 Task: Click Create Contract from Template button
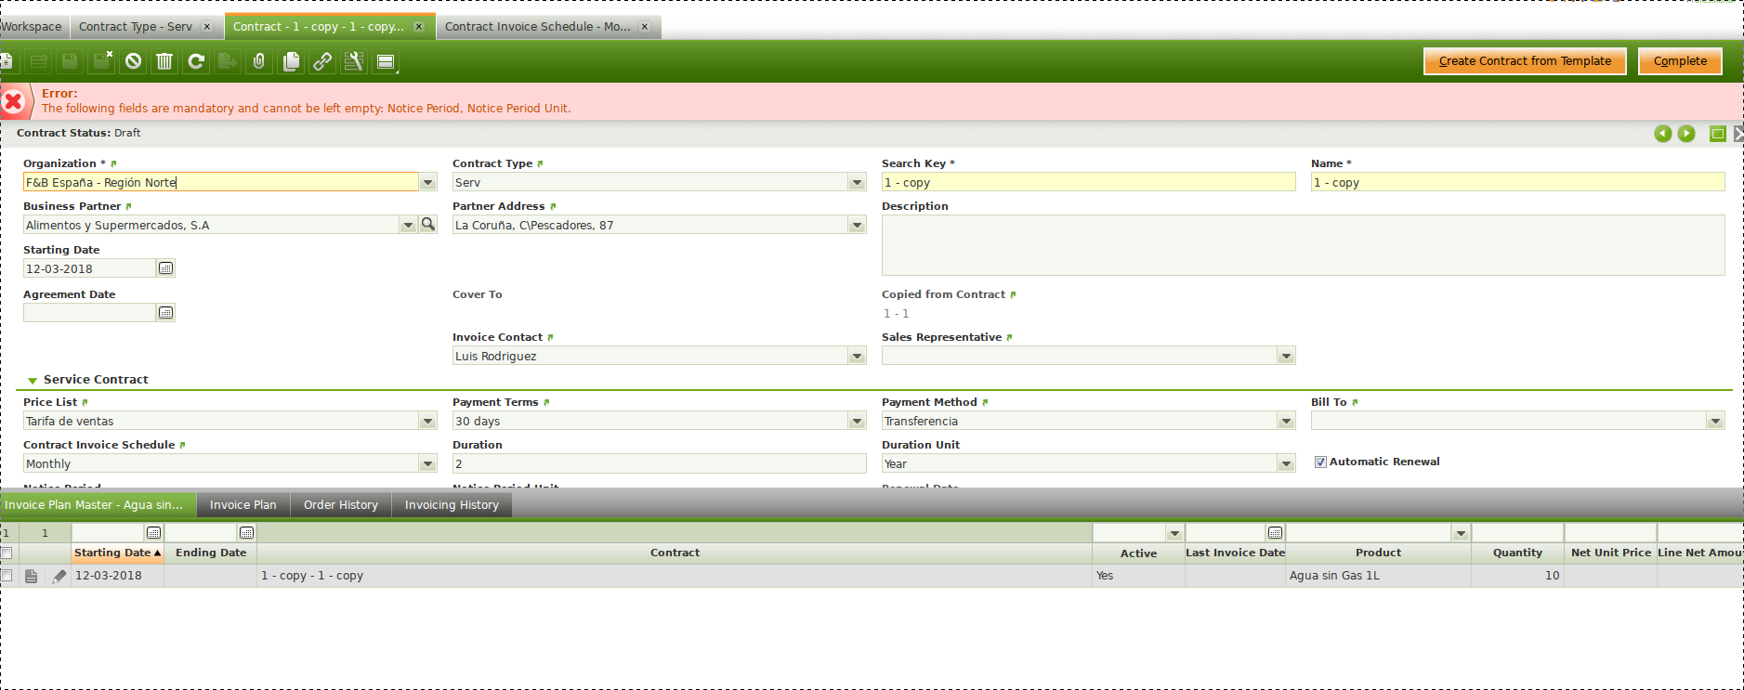[x=1526, y=61]
